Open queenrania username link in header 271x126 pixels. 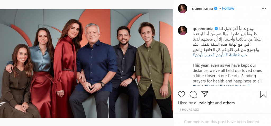(202, 9)
